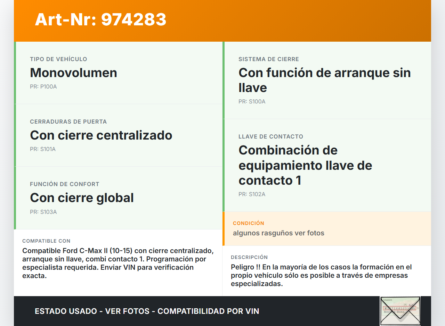Viewport: 445px width, 326px height.
Task: Click the PR: S101A code
Action: point(42,149)
